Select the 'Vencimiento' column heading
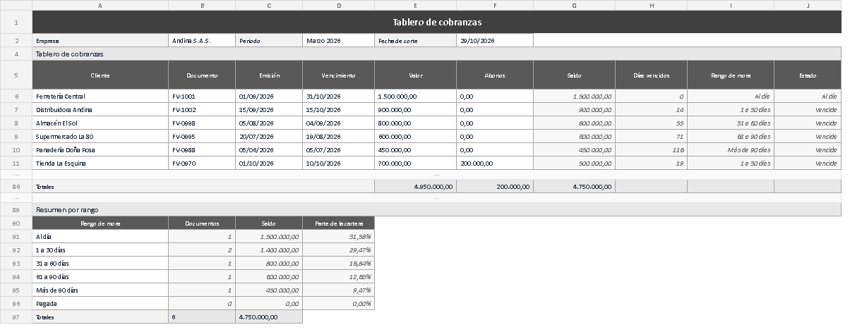Viewport: 850px width, 332px height. coord(339,75)
